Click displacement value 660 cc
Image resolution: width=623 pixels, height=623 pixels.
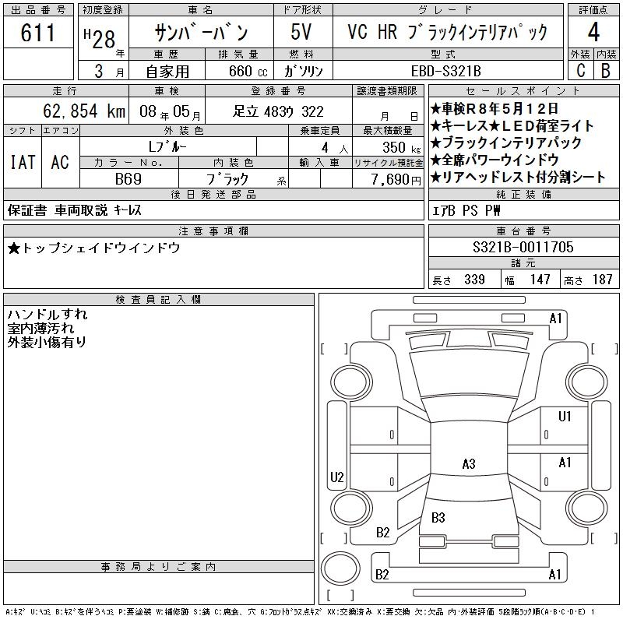pyautogui.click(x=248, y=71)
